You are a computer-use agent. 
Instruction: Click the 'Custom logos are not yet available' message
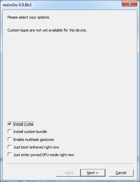click(x=47, y=30)
